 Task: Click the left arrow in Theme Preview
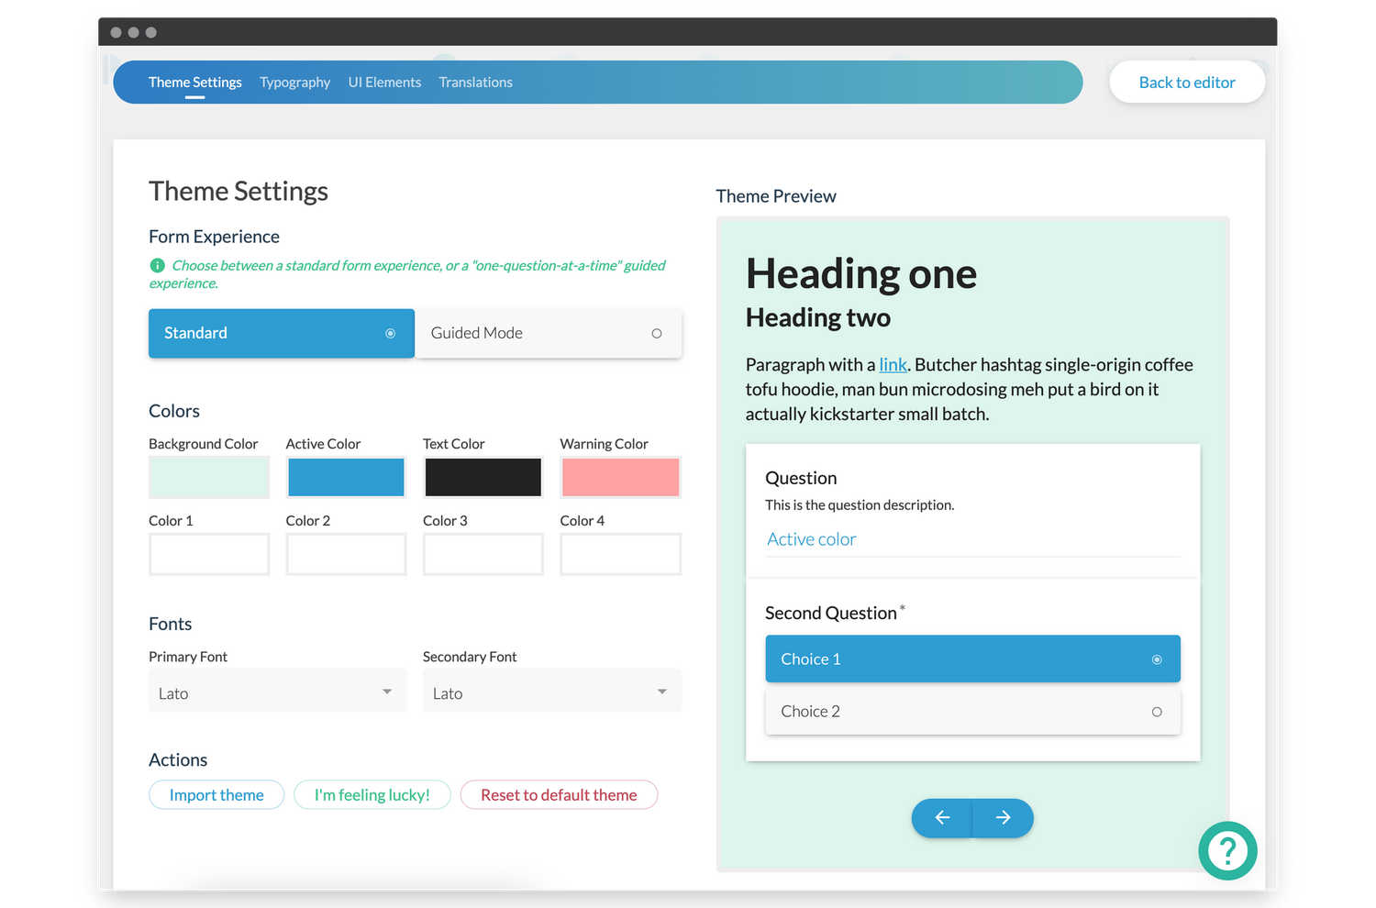pyautogui.click(x=942, y=817)
